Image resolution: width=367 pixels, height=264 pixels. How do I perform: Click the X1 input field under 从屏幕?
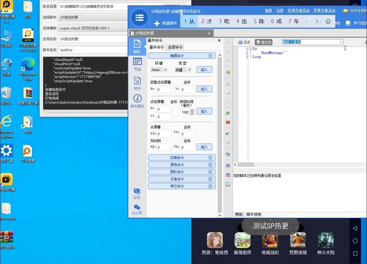click(164, 134)
